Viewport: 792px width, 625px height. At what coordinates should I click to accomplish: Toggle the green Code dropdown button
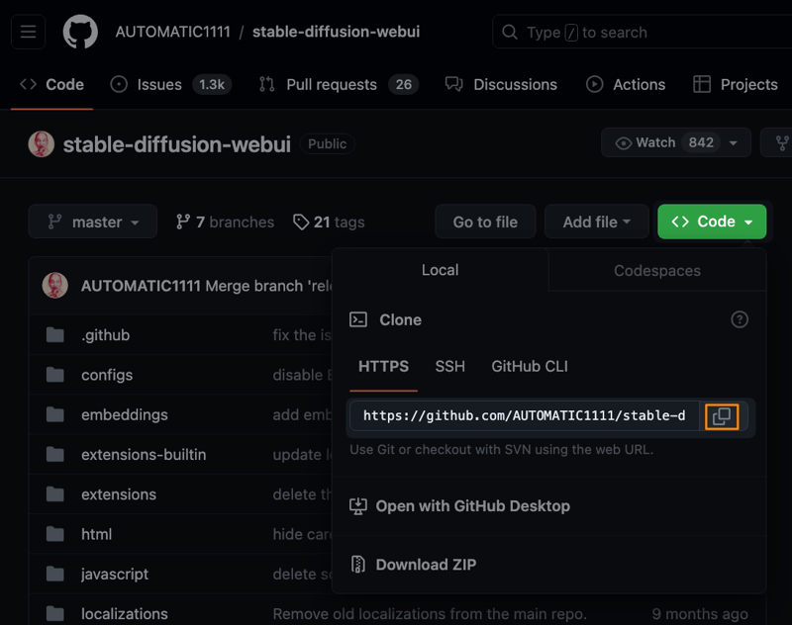click(712, 222)
